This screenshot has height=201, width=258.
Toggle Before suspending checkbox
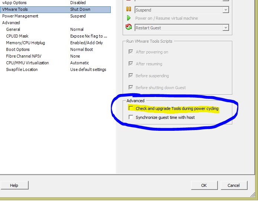[x=131, y=76]
